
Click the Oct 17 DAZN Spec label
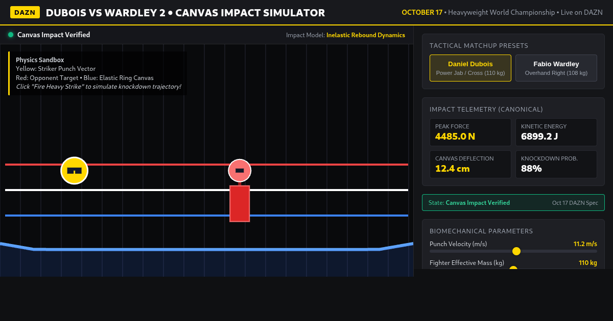coord(575,203)
